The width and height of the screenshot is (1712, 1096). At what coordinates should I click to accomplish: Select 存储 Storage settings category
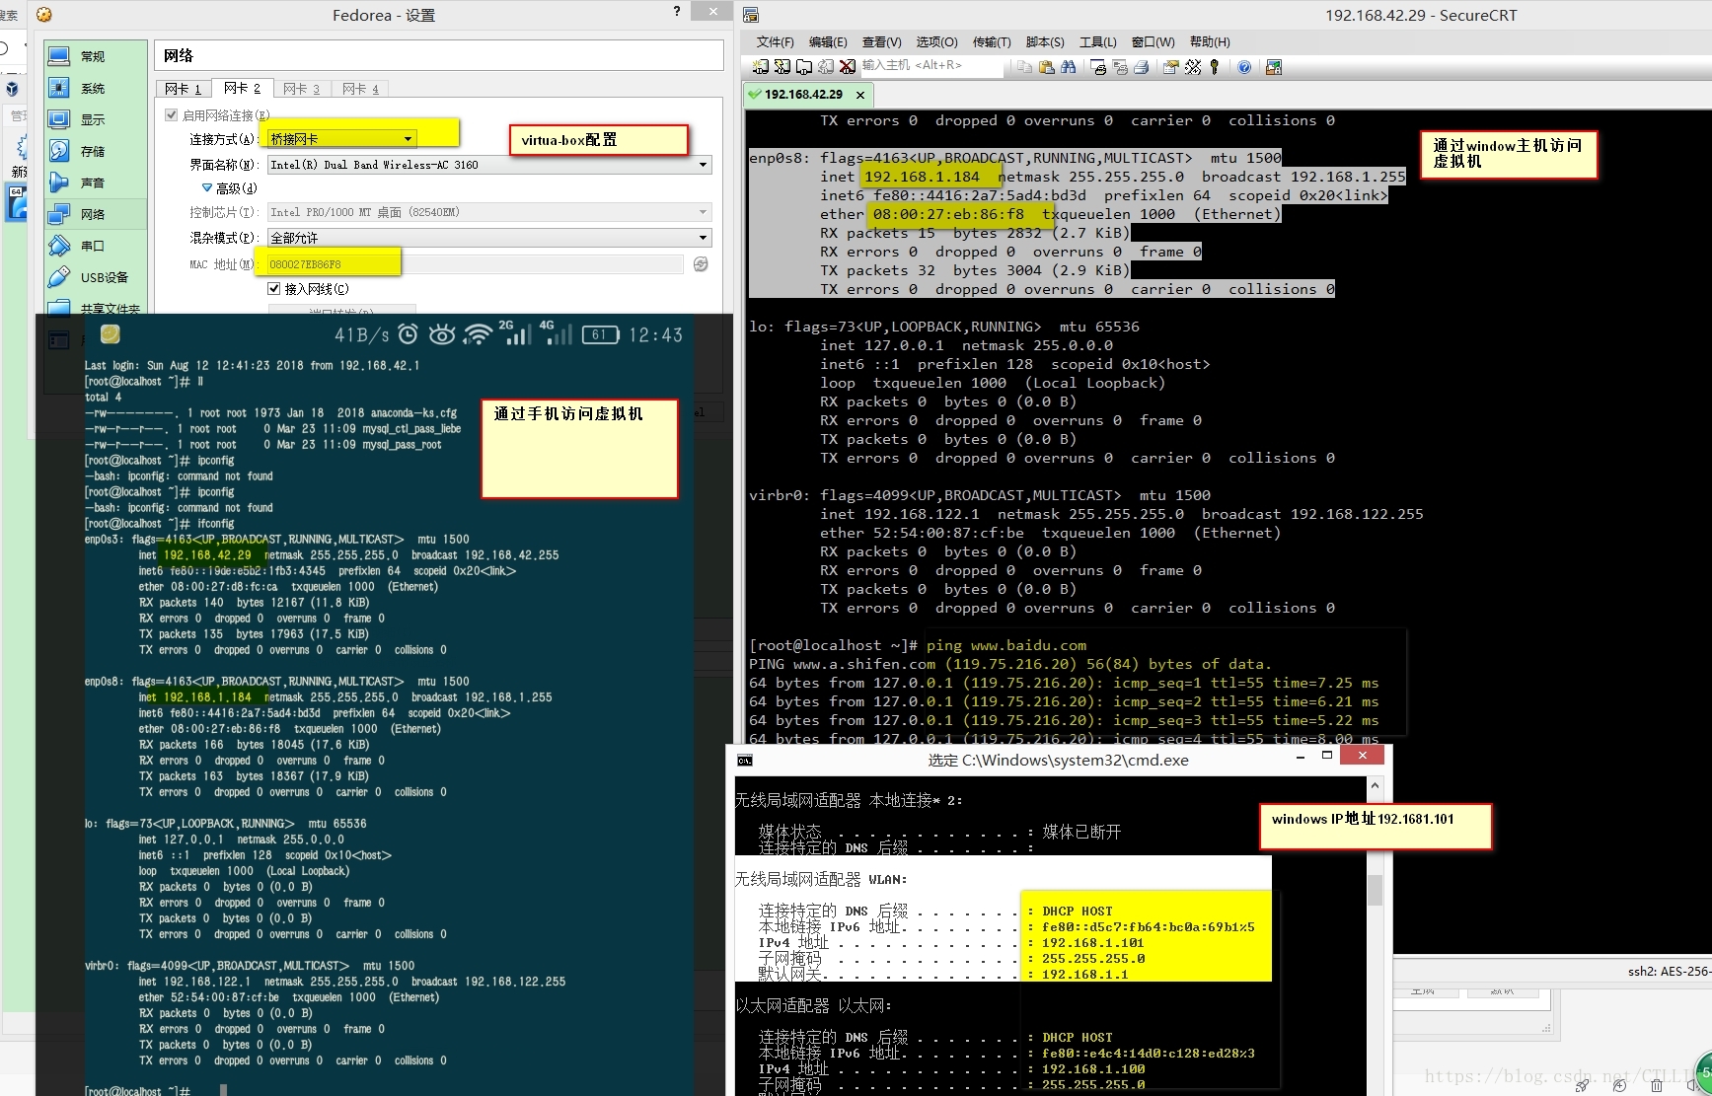click(x=96, y=152)
